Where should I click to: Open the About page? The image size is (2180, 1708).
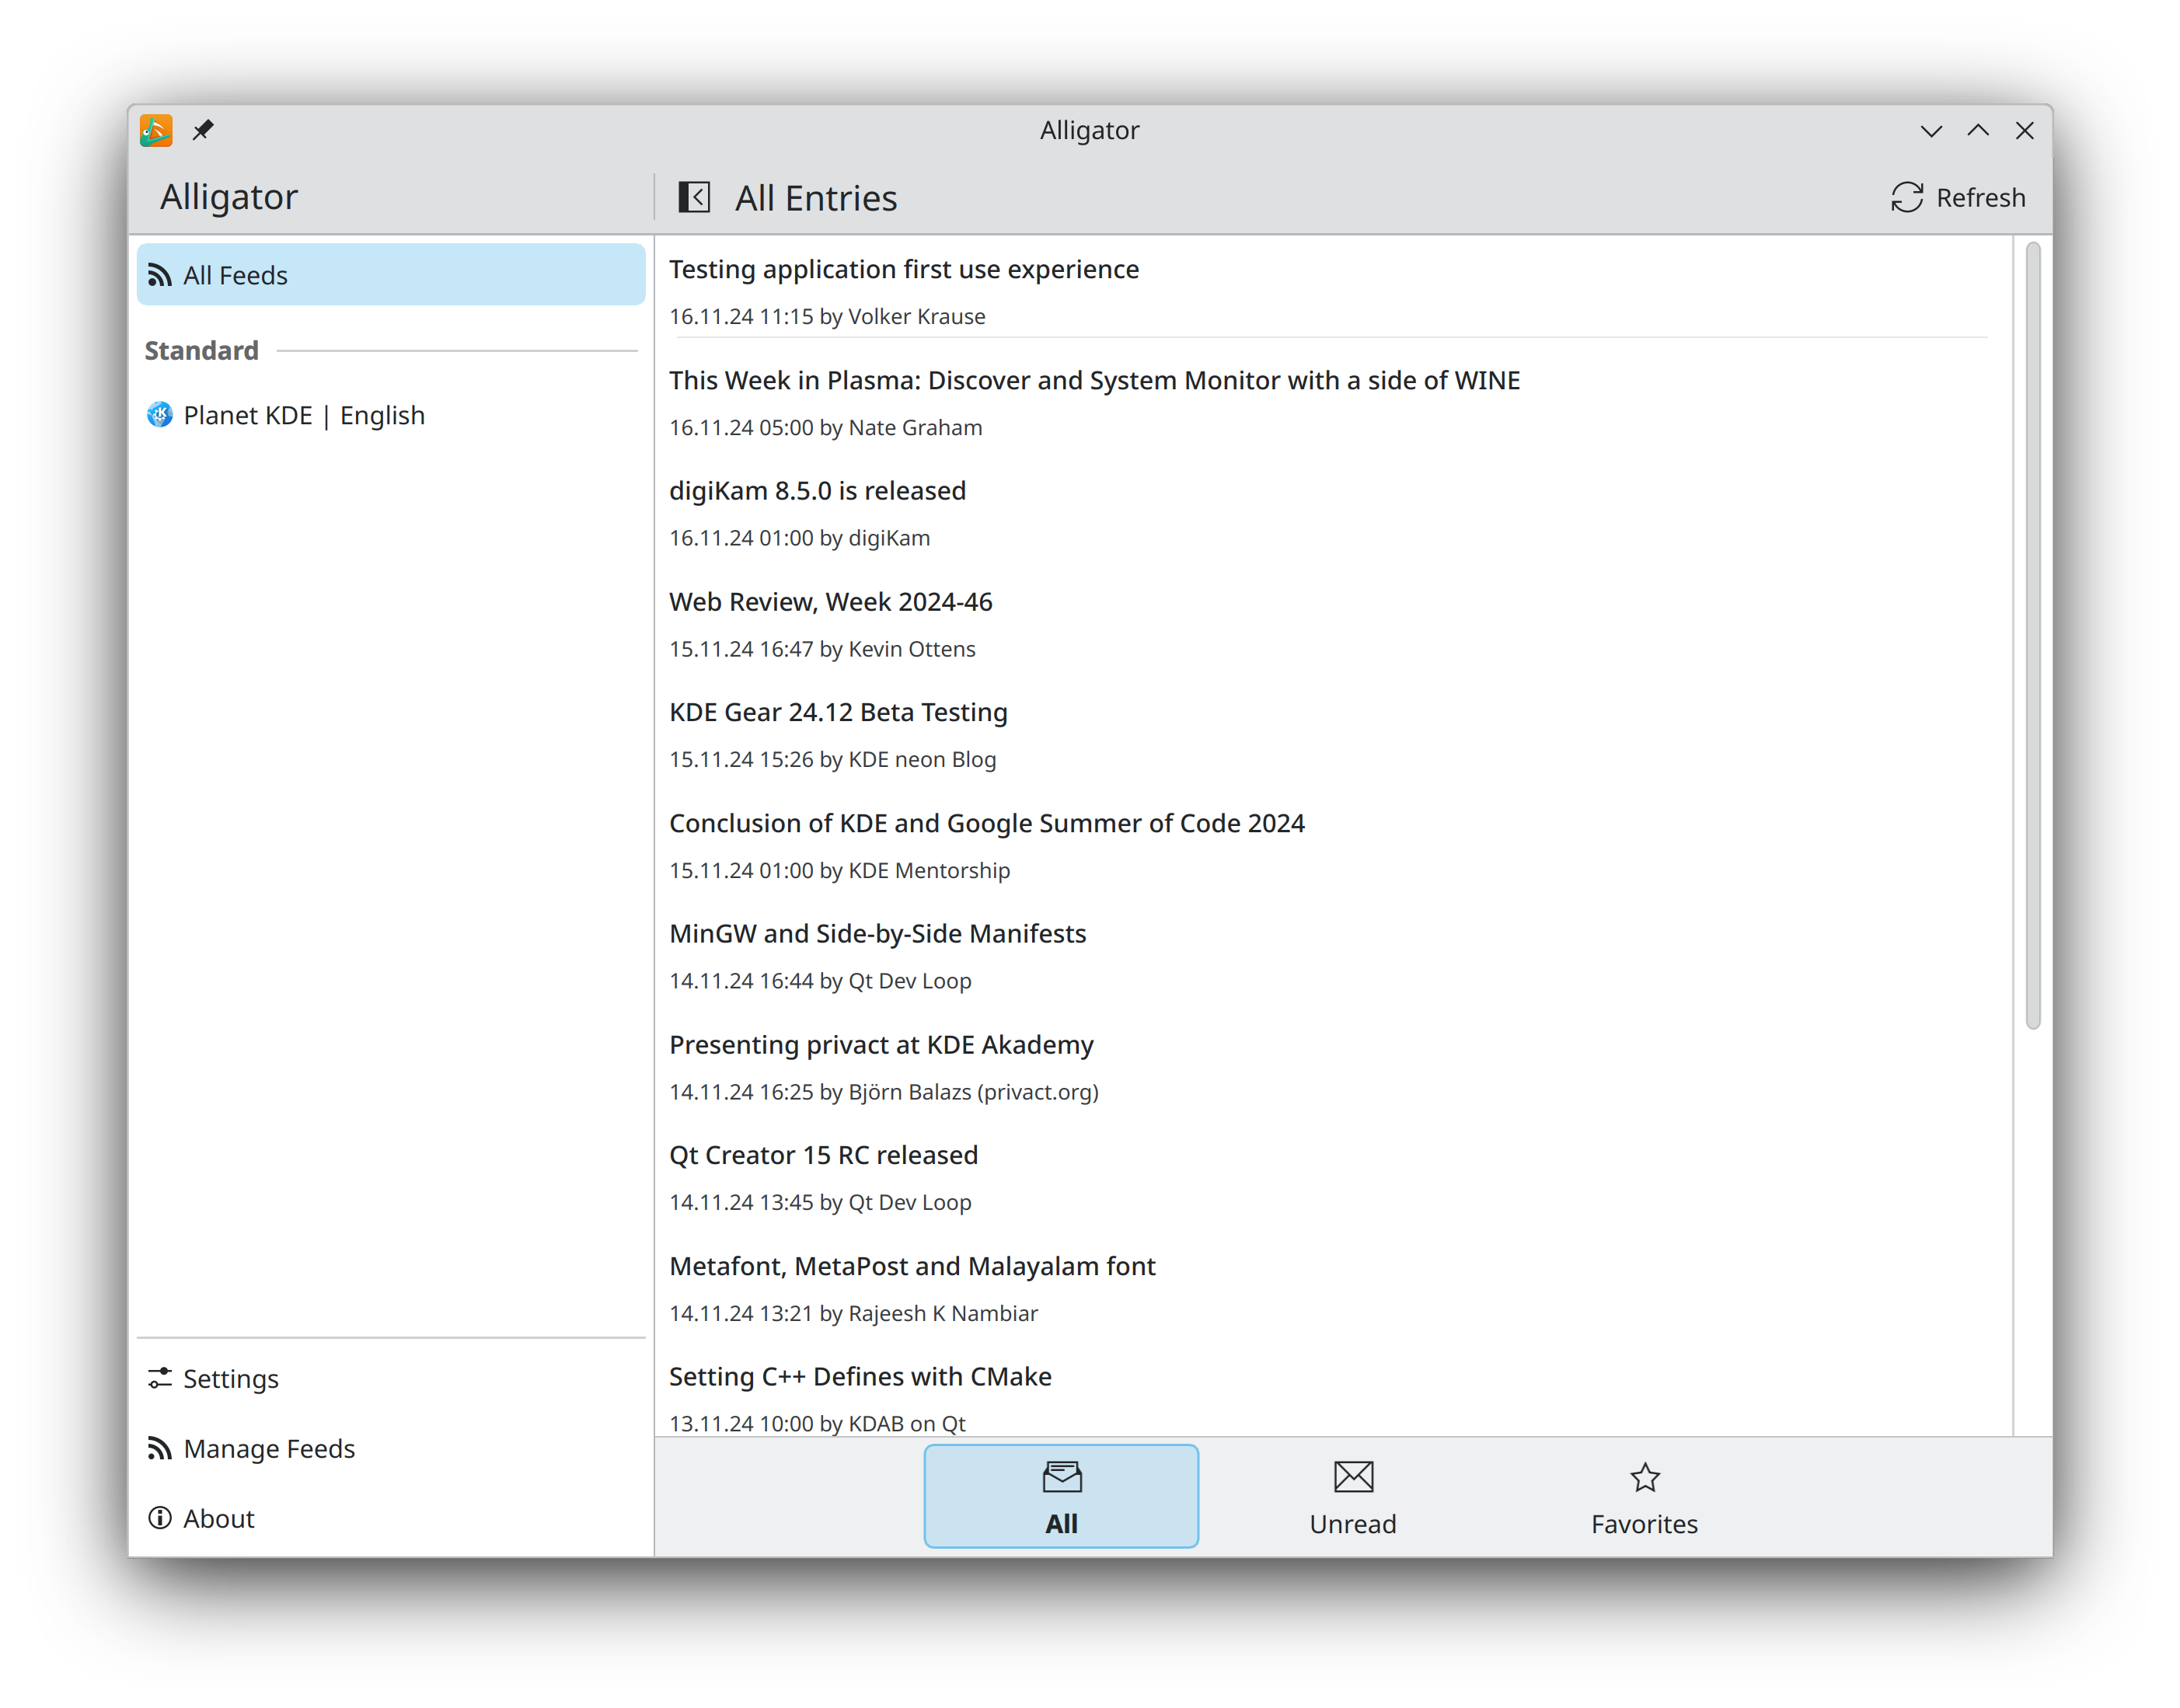pos(218,1518)
